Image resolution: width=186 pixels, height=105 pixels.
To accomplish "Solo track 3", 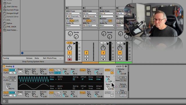I will coord(103,57).
